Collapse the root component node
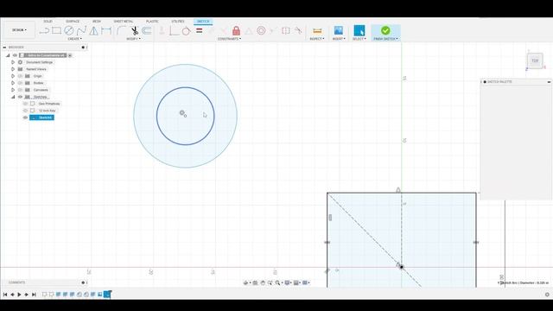Viewport: 553px width, 311px height. [8, 55]
